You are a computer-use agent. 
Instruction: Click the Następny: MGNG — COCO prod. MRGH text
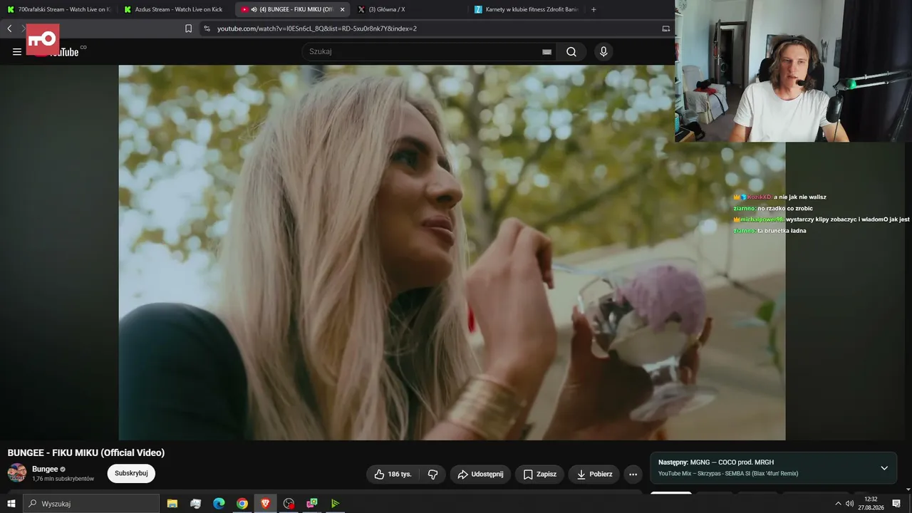716,462
